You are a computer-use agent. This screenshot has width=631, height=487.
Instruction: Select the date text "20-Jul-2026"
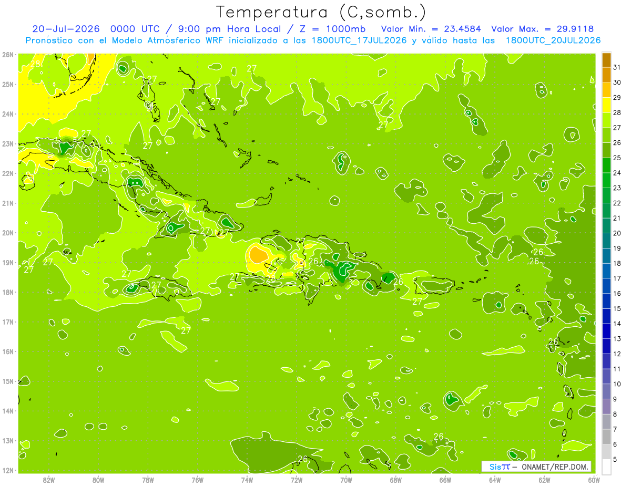66,29
